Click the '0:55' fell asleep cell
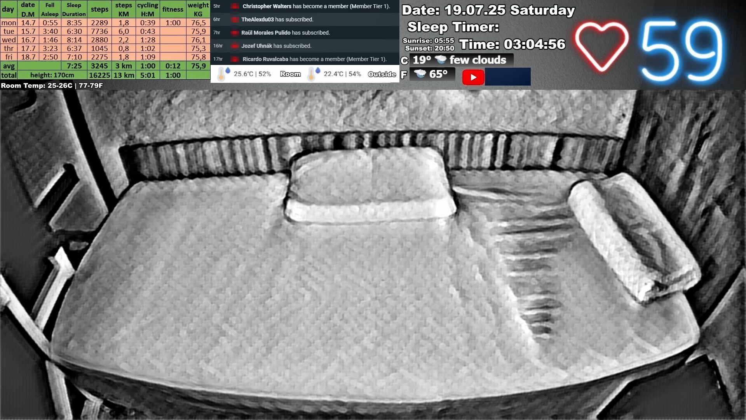Viewport: 746px width, 420px height. (x=50, y=23)
